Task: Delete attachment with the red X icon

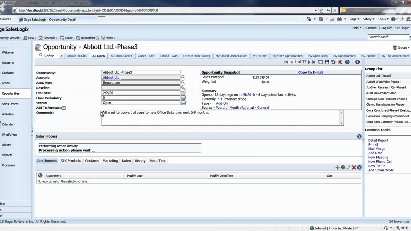Action: pos(354,167)
